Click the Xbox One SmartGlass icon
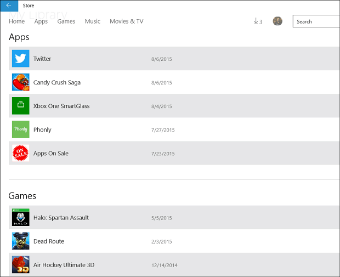The image size is (340, 277). click(x=21, y=106)
